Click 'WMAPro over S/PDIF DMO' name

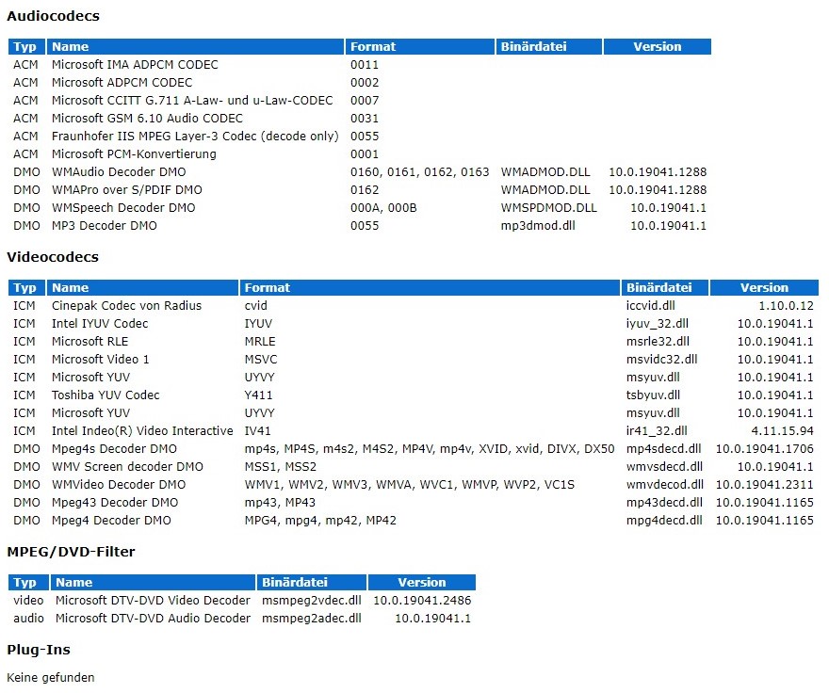pos(127,190)
